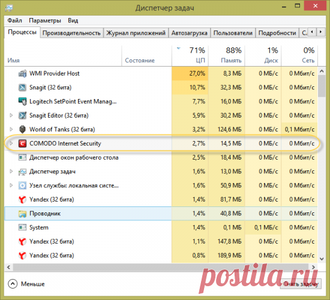Screen dimensions: 330x300
Task: Select the red COMODO Internet Security icon
Action: point(23,143)
